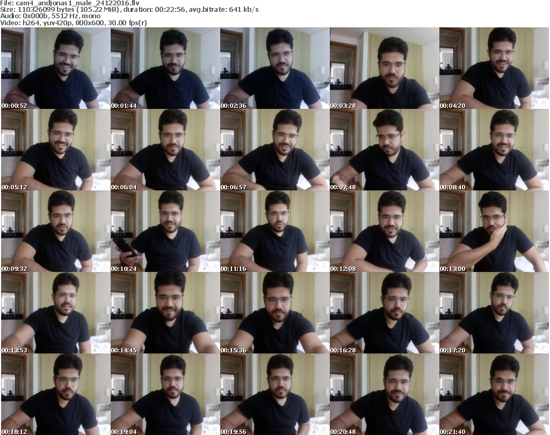
Task: Choose the frame at 00:12:08
Action: point(385,232)
